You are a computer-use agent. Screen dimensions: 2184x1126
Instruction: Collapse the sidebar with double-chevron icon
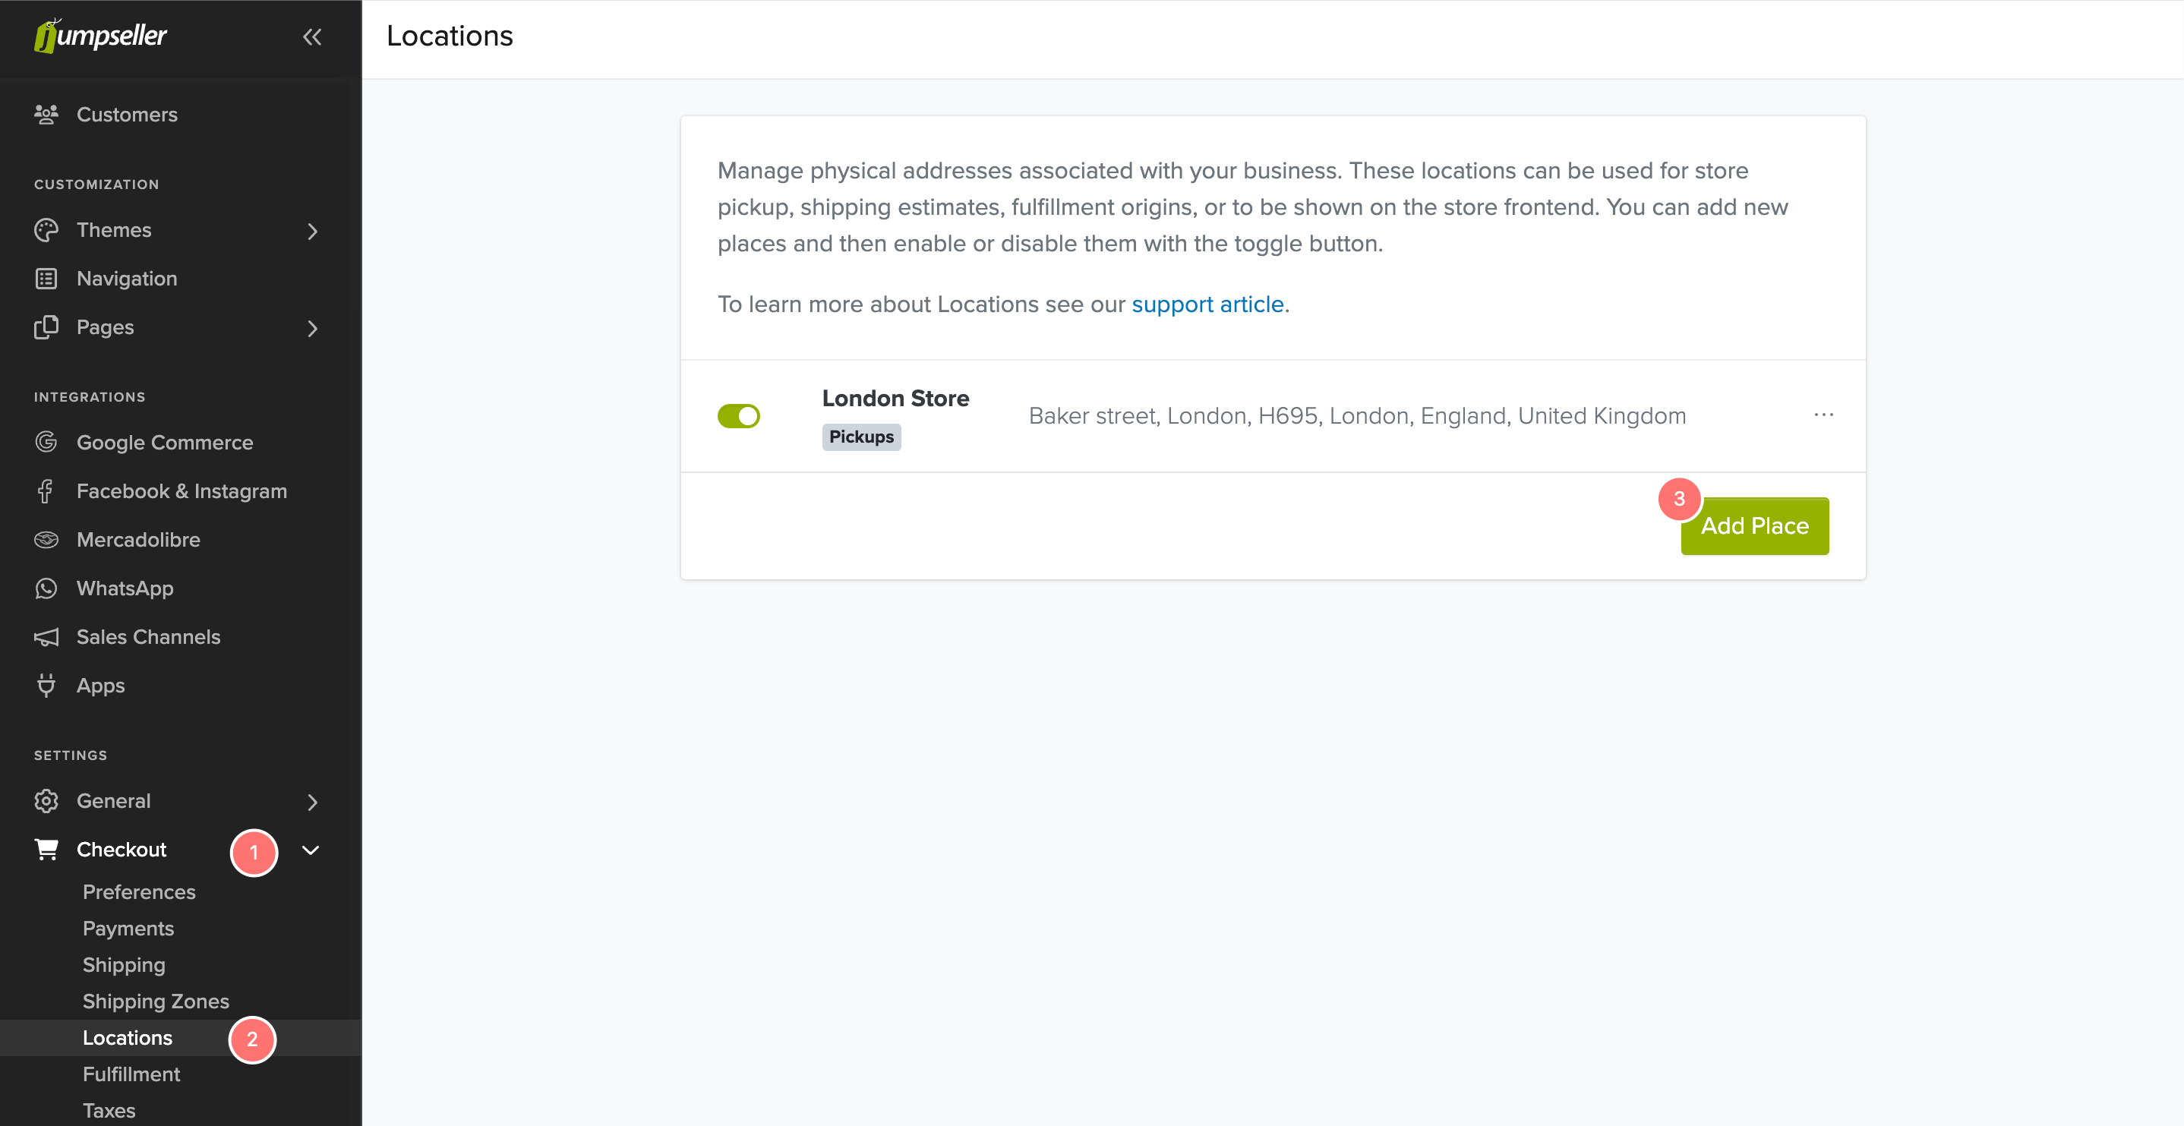[x=312, y=36]
